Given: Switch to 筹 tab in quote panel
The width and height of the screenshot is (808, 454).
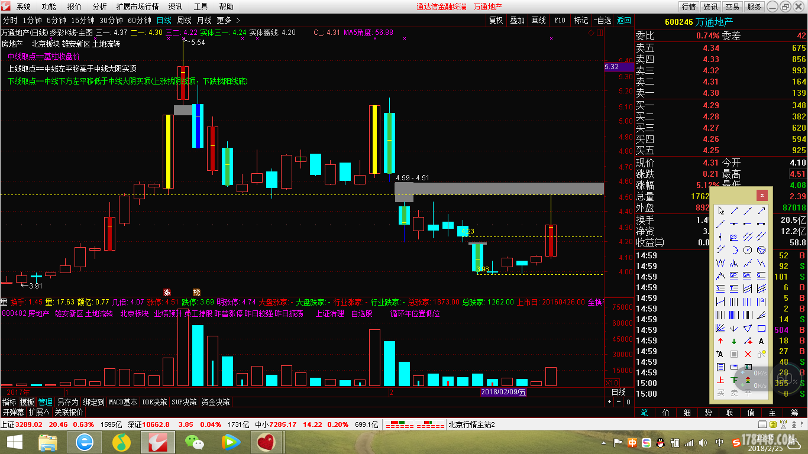Looking at the screenshot, I should pos(794,413).
